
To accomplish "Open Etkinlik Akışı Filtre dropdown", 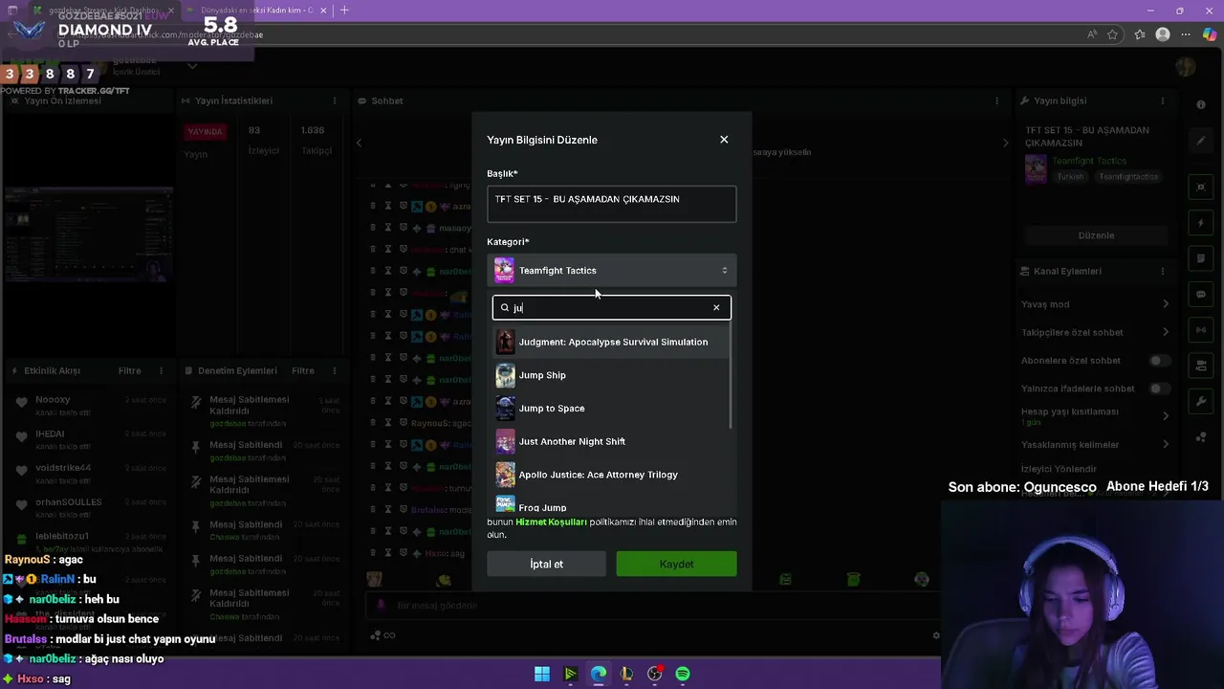I will pyautogui.click(x=129, y=370).
